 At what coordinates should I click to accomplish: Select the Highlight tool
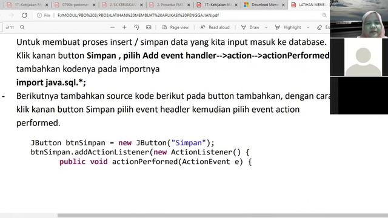coord(288,27)
